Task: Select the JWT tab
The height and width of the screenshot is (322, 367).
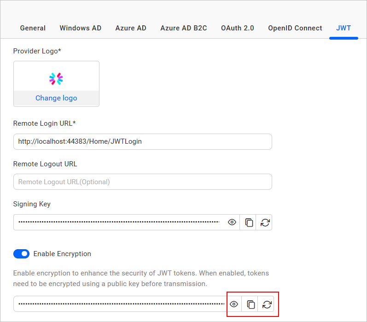Action: (344, 28)
